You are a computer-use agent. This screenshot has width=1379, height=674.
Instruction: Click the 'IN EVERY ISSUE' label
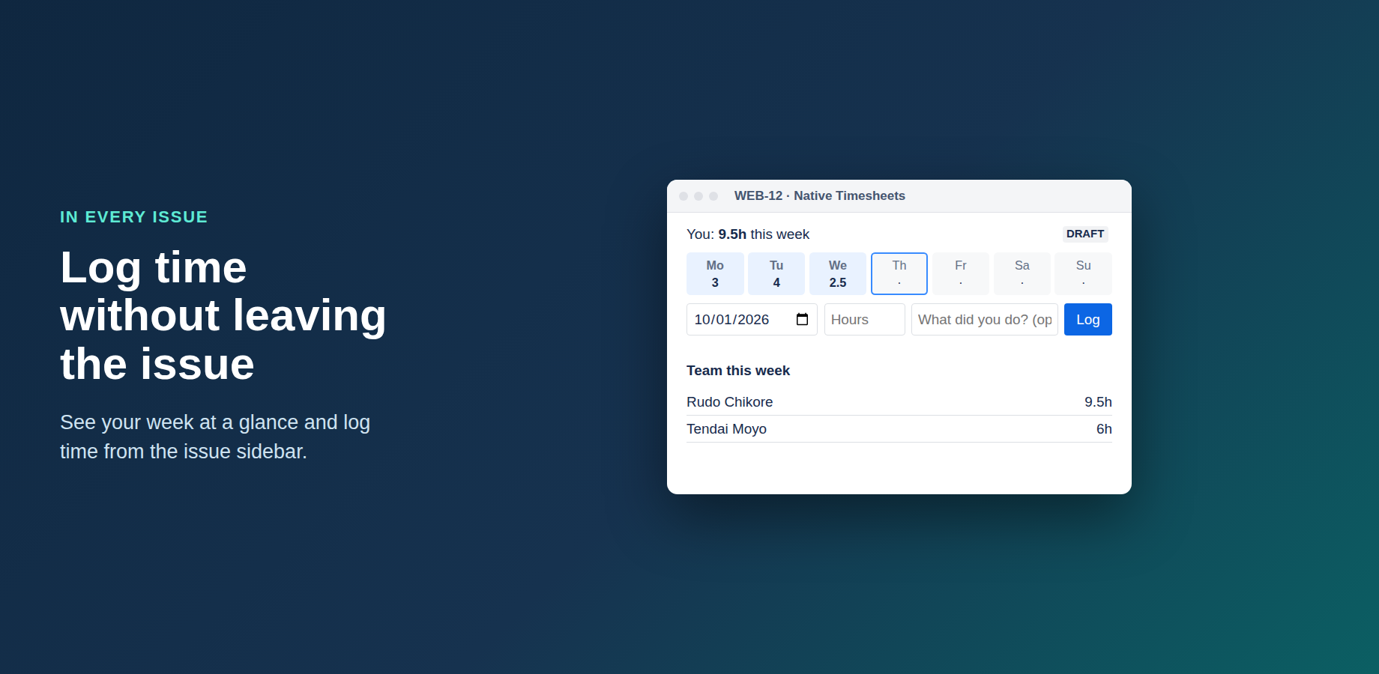[x=134, y=217]
